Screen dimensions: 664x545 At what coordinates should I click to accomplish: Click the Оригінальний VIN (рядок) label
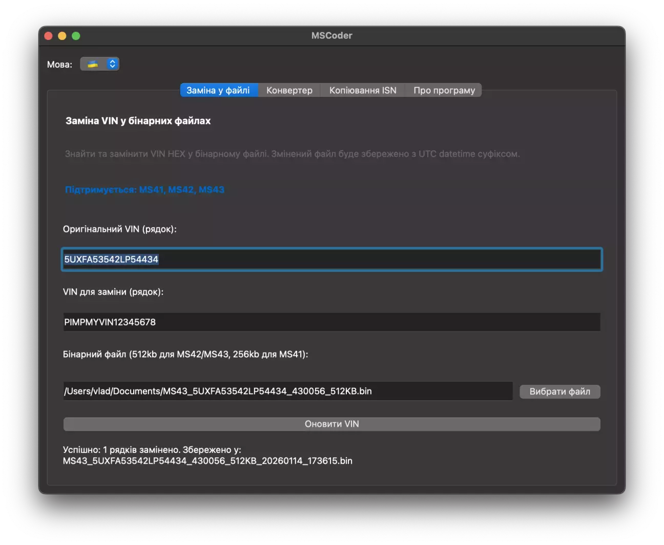coord(119,229)
